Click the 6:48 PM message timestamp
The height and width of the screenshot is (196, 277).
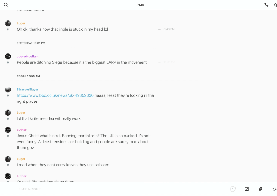(169, 29)
